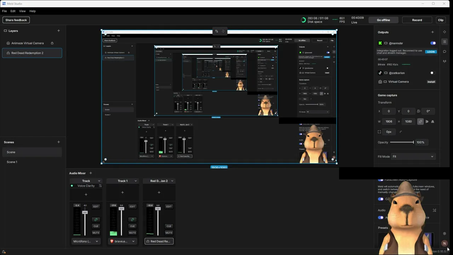Viewport: 453px width, 255px height.
Task: Cue the Track 1 channel
Action: pyautogui.click(x=132, y=226)
